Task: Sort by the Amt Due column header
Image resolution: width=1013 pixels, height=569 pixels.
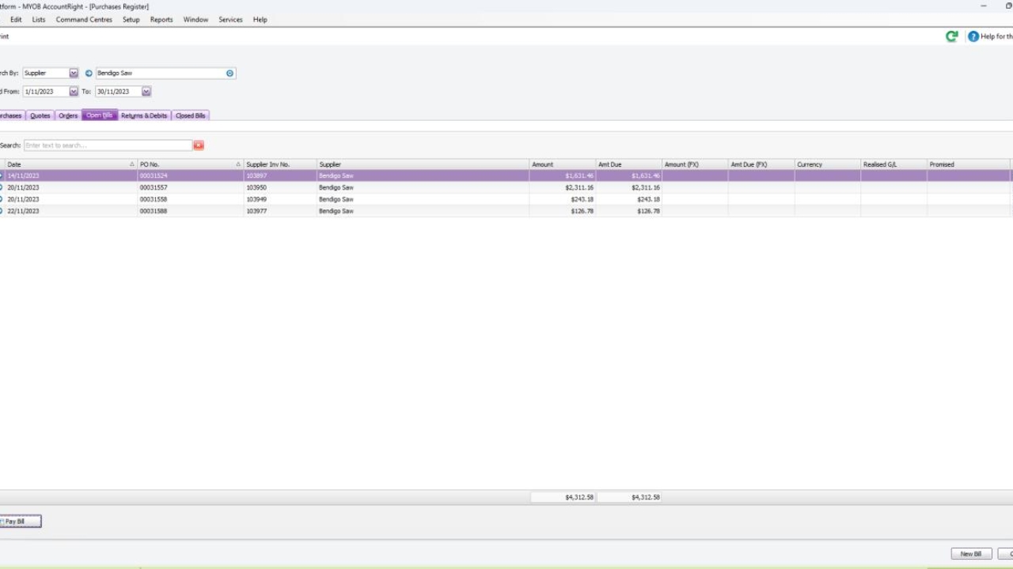Action: pos(629,164)
